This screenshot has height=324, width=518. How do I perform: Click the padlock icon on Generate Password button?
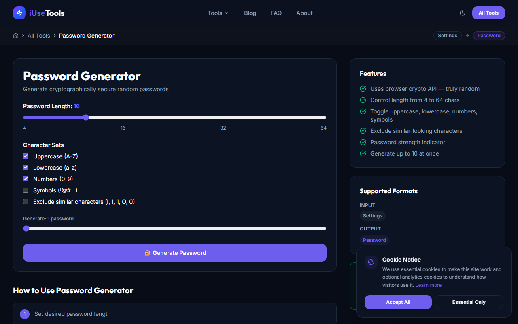point(147,252)
